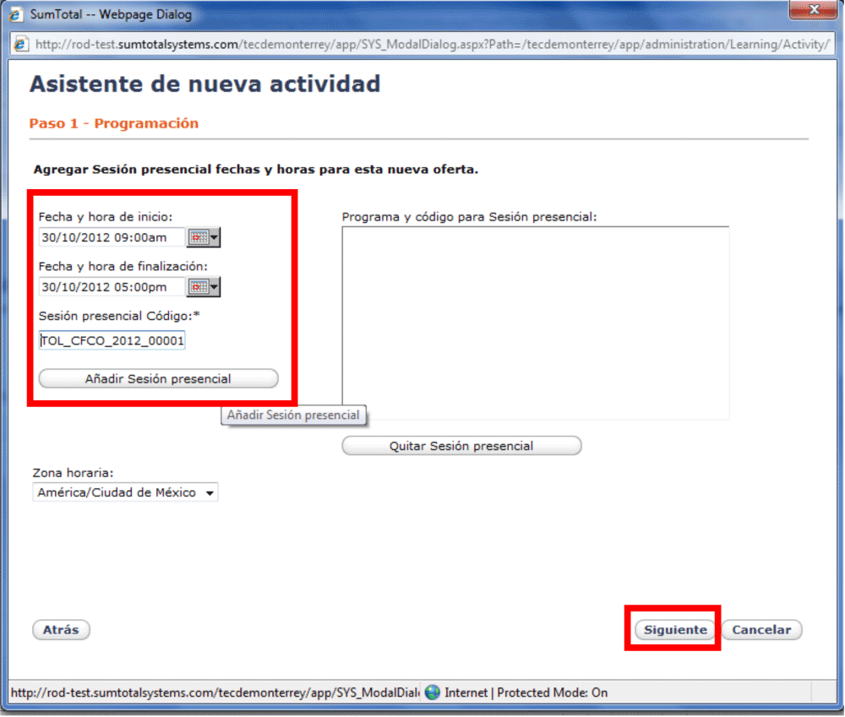Go back with the Atrás button
Image resolution: width=845 pixels, height=717 pixels.
(x=61, y=630)
